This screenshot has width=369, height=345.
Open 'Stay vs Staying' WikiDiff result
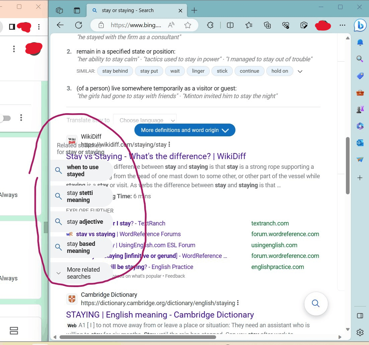click(x=156, y=156)
